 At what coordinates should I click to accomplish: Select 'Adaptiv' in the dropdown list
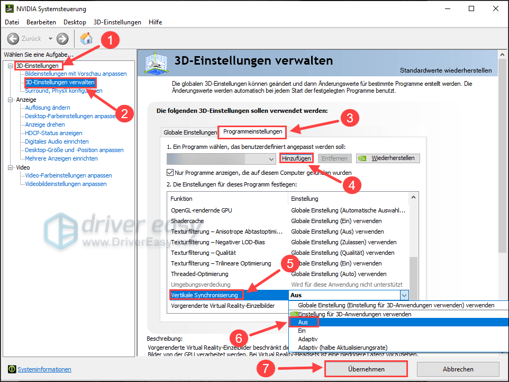pos(398,339)
